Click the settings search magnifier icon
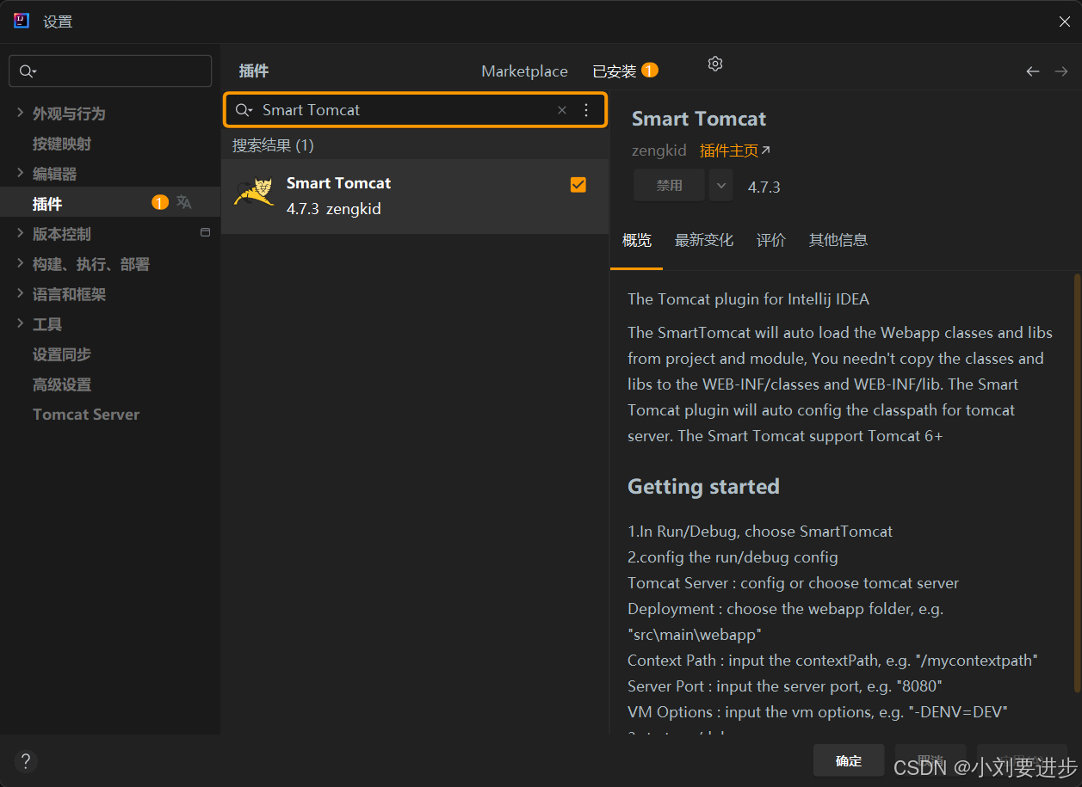 28,71
